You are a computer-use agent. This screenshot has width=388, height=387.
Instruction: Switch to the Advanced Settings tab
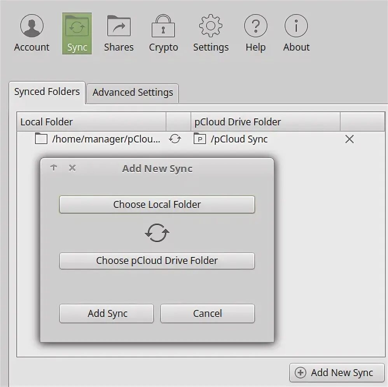(133, 93)
